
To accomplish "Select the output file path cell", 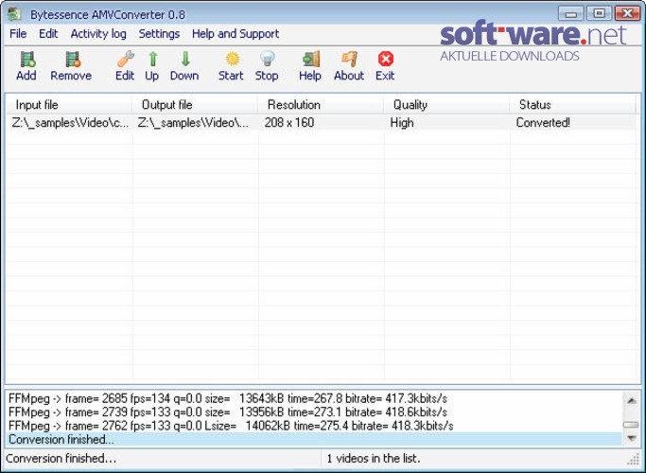I will [194, 123].
